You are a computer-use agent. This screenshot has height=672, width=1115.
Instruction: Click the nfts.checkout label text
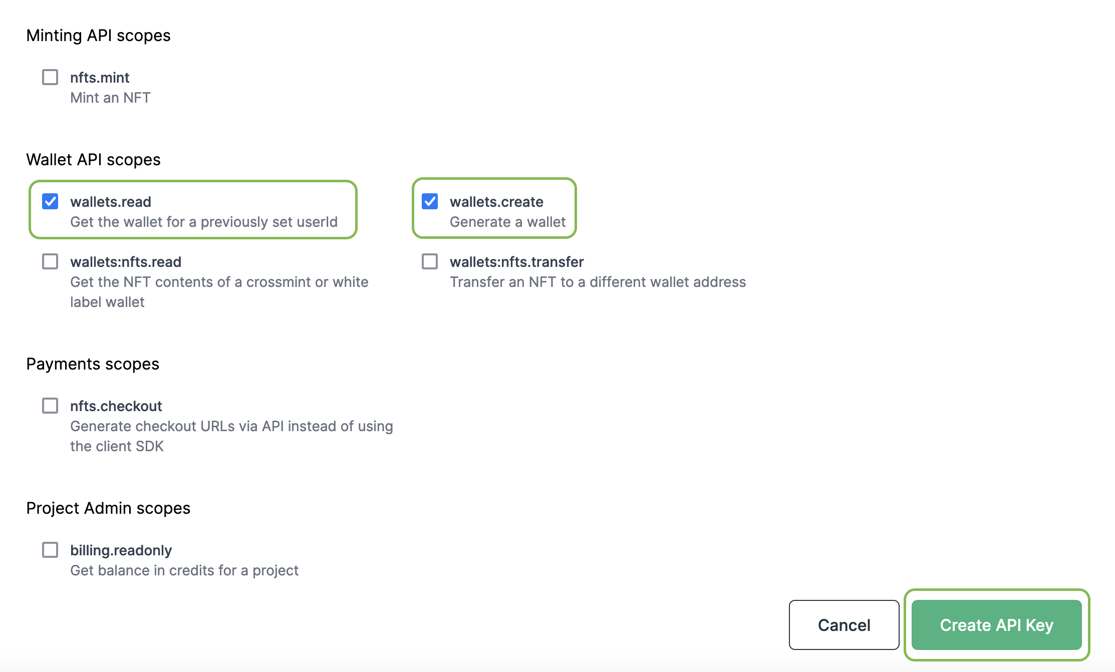116,406
